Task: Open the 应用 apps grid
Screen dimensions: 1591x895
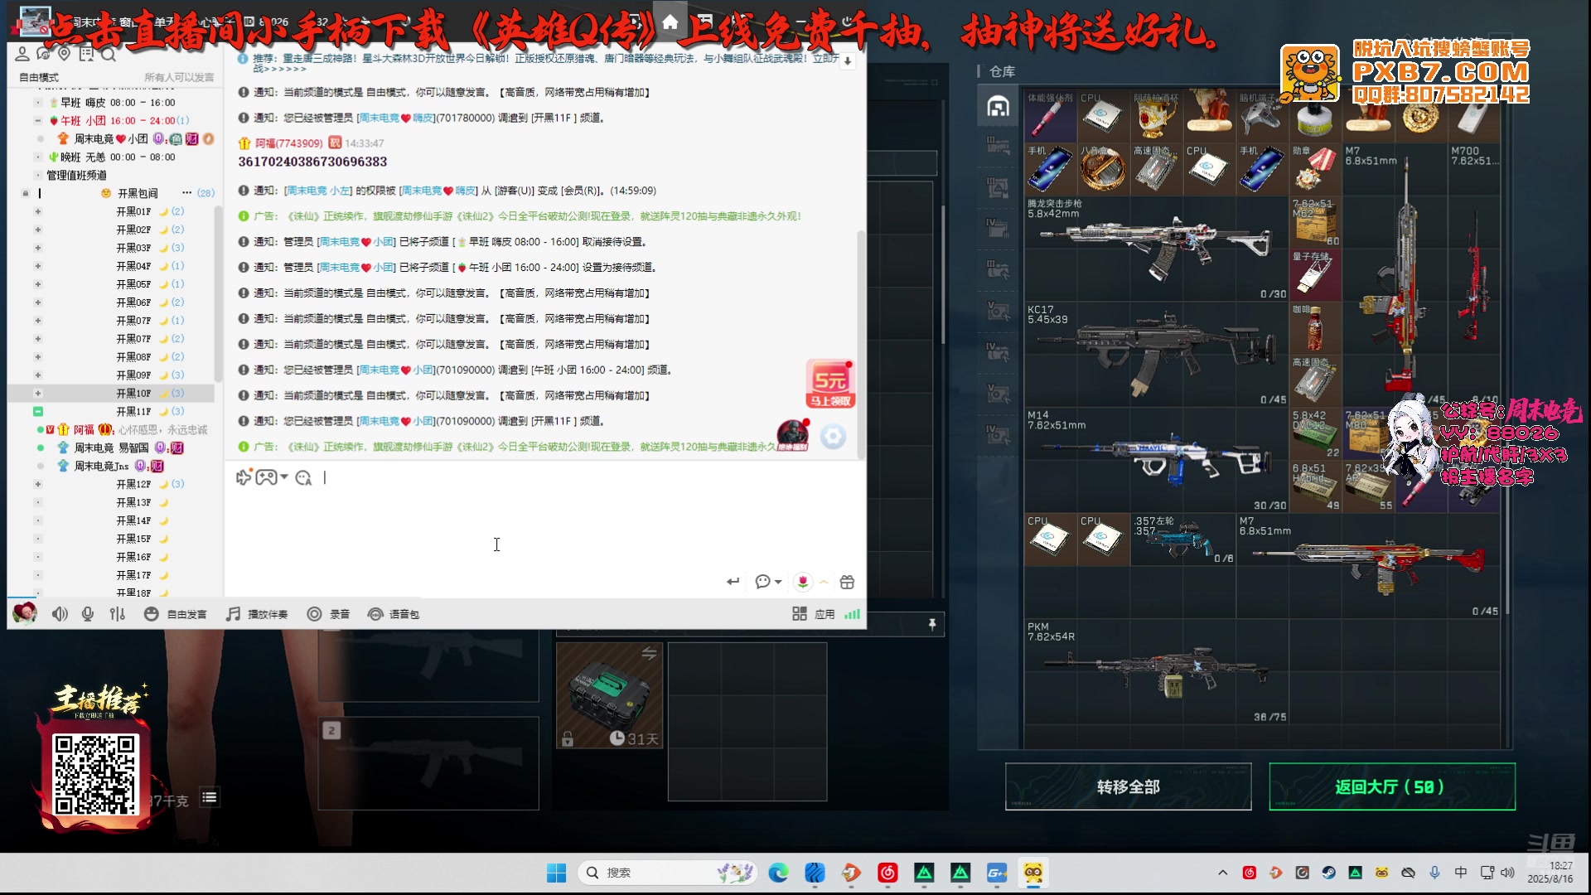Action: [814, 614]
